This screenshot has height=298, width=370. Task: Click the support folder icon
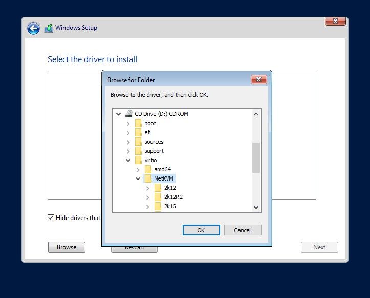(138, 151)
